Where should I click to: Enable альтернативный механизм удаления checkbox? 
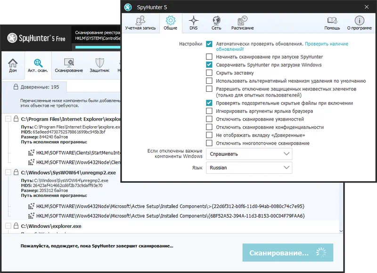pyautogui.click(x=209, y=80)
